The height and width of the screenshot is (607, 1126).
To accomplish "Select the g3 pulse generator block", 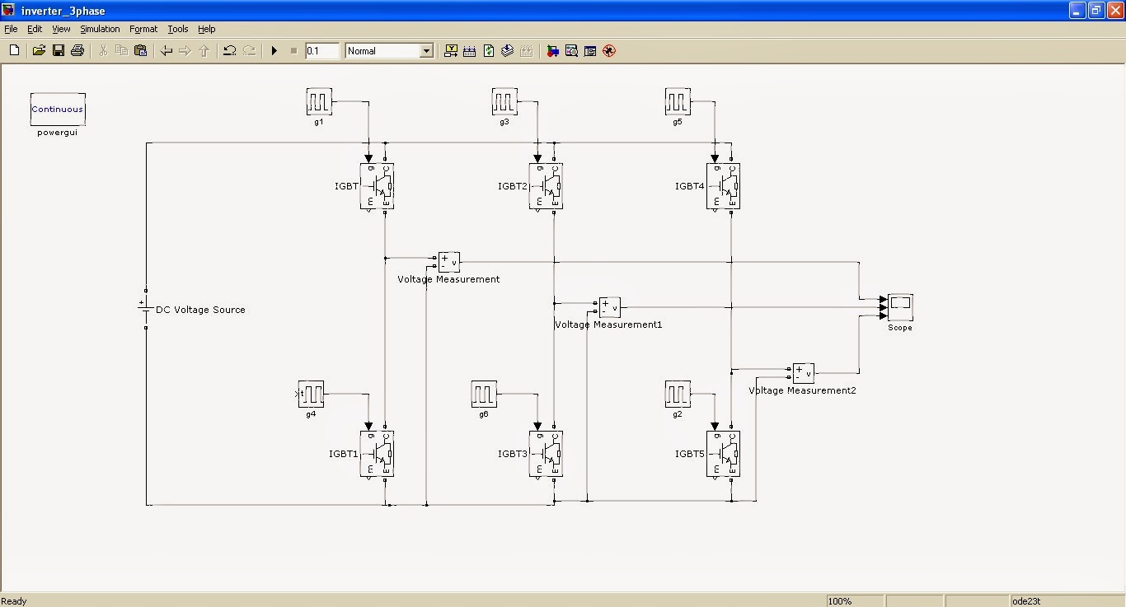I will (504, 102).
